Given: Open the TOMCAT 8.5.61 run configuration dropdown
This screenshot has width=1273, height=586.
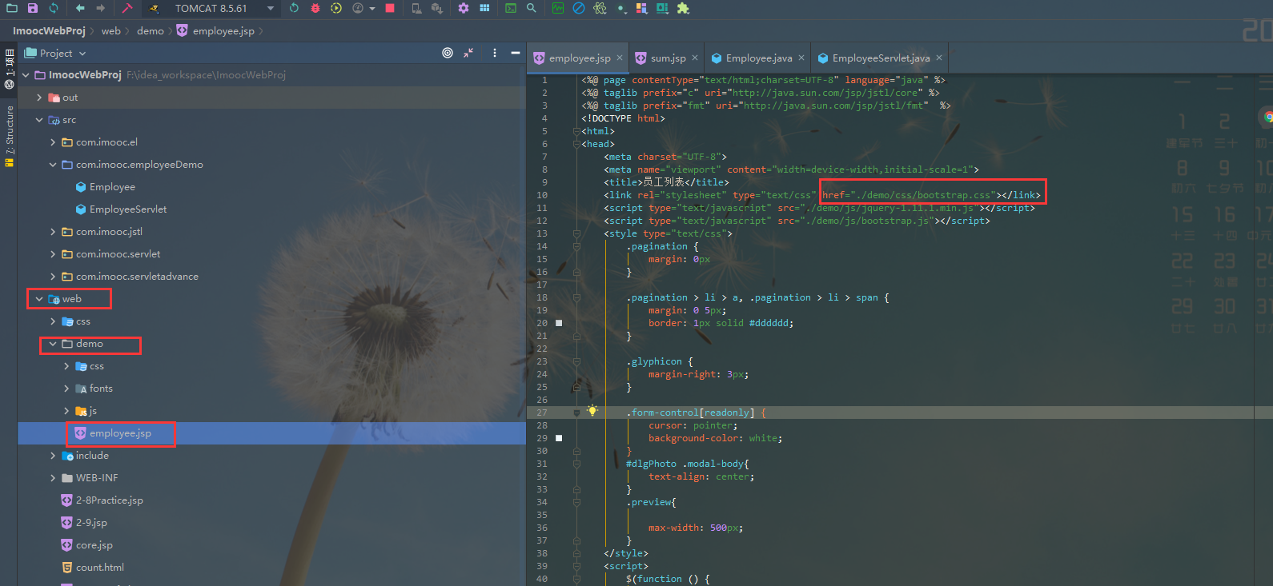Looking at the screenshot, I should (x=211, y=8).
